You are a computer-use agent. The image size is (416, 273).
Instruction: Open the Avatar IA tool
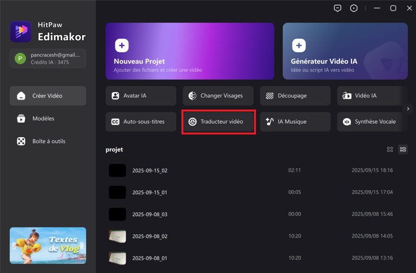coord(142,96)
